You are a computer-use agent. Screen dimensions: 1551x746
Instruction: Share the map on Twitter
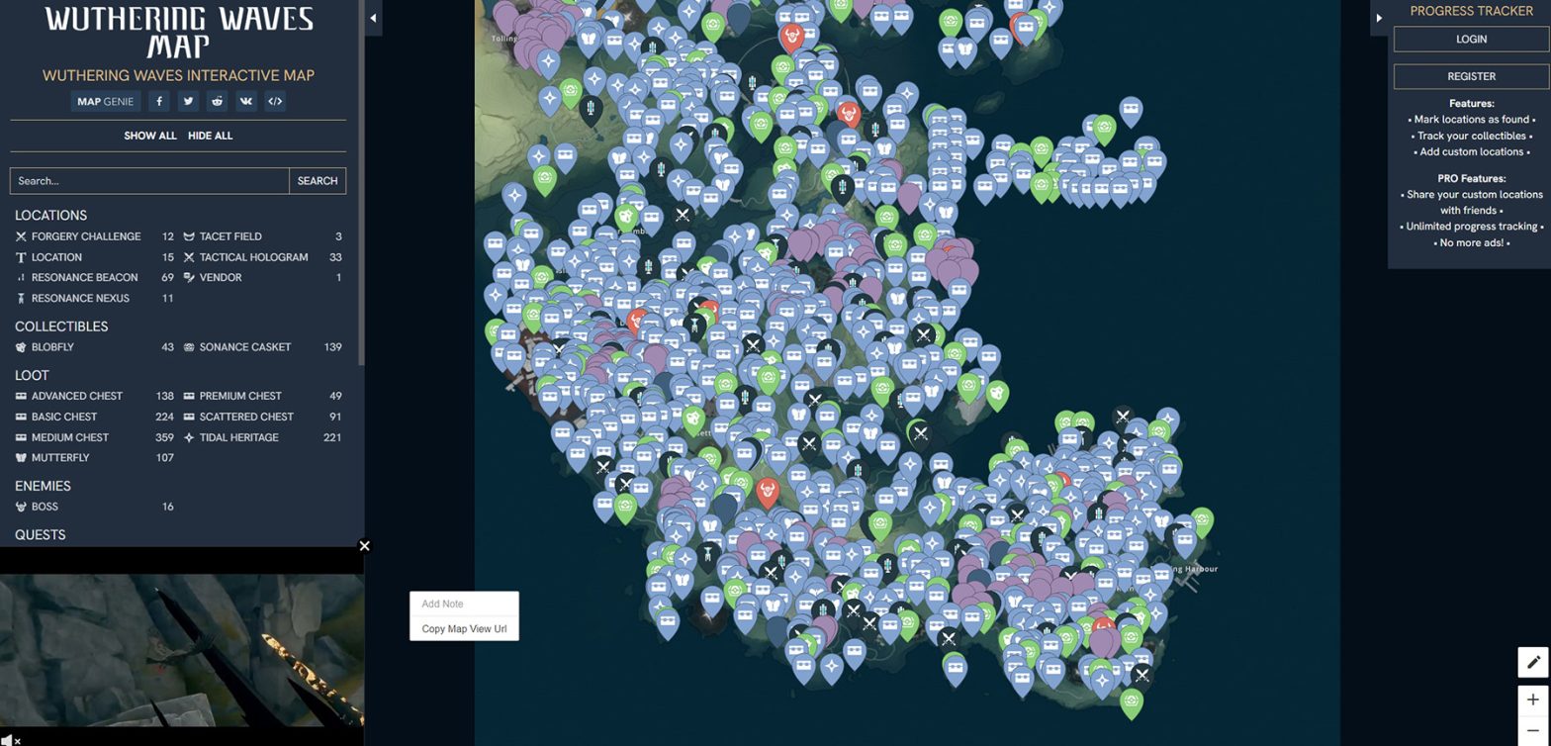point(188,101)
